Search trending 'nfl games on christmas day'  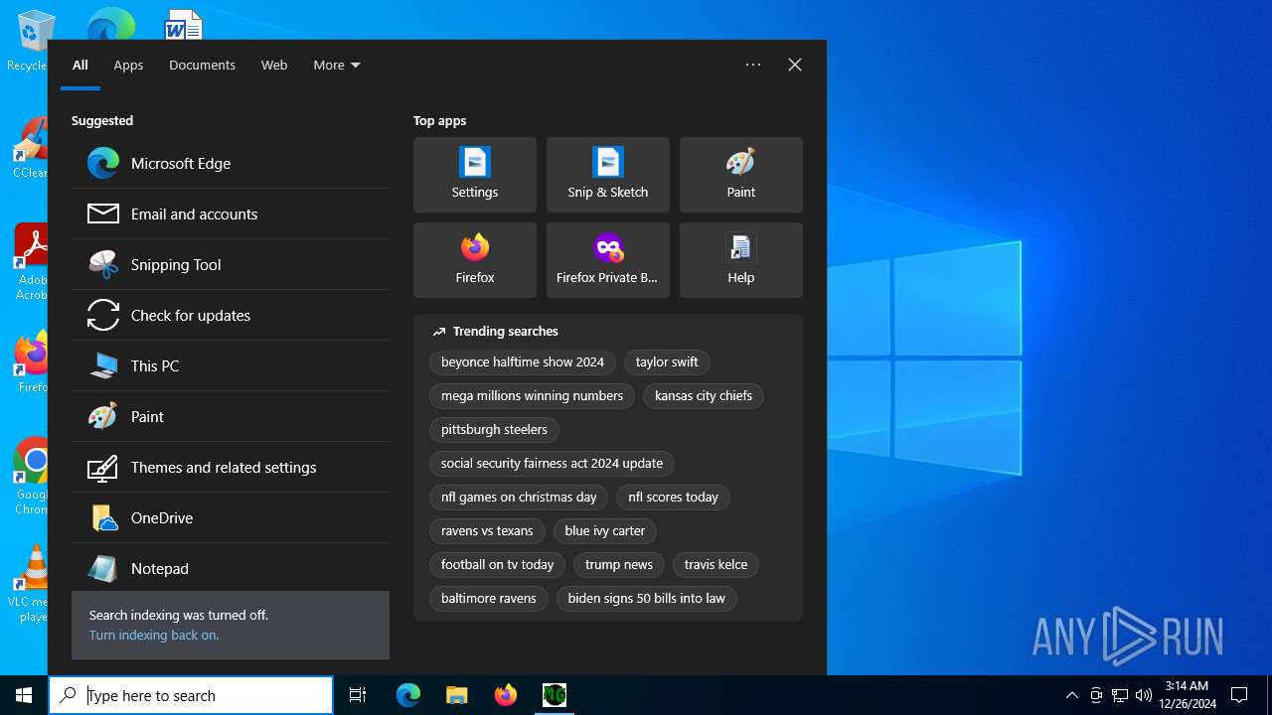pyautogui.click(x=519, y=498)
